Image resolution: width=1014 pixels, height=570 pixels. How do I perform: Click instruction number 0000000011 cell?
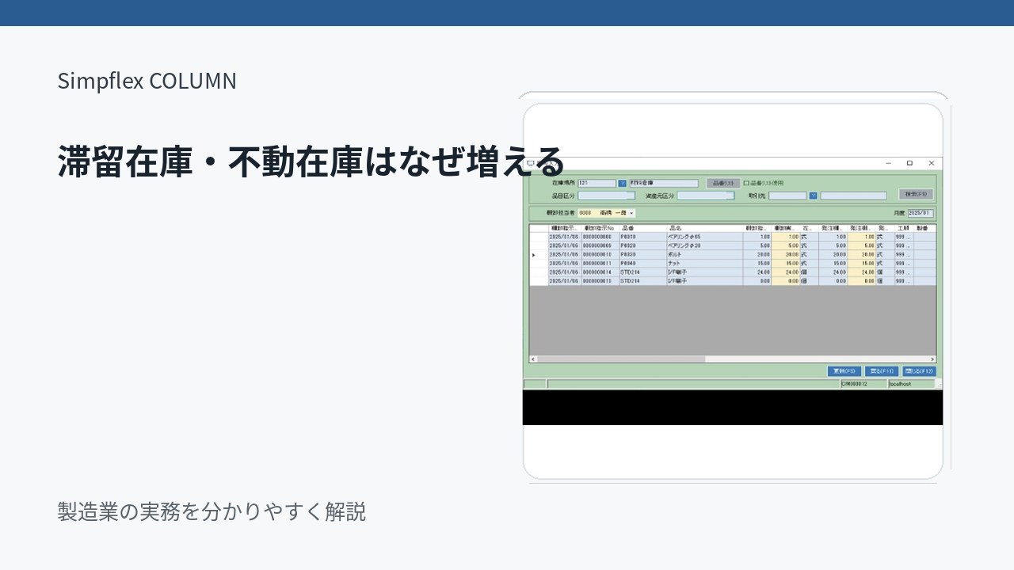(x=600, y=264)
